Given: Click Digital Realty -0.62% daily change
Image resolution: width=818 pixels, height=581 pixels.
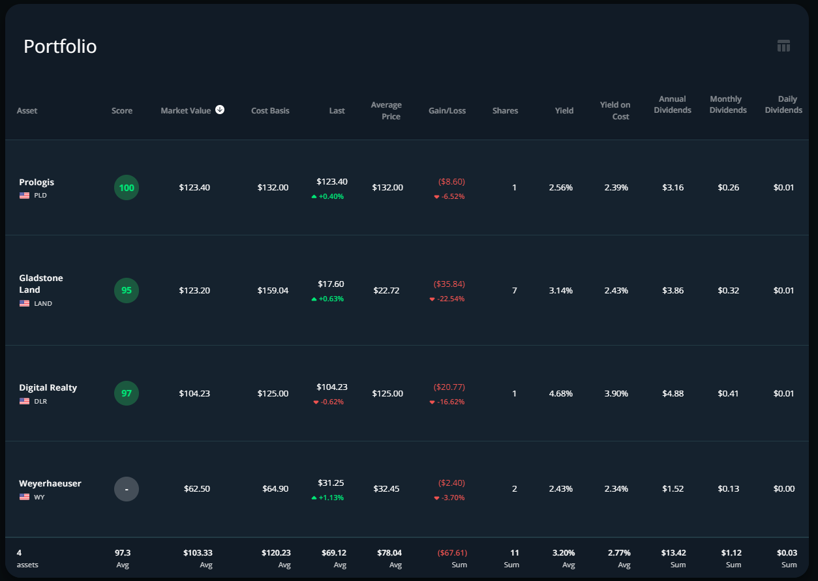Looking at the screenshot, I should point(329,402).
